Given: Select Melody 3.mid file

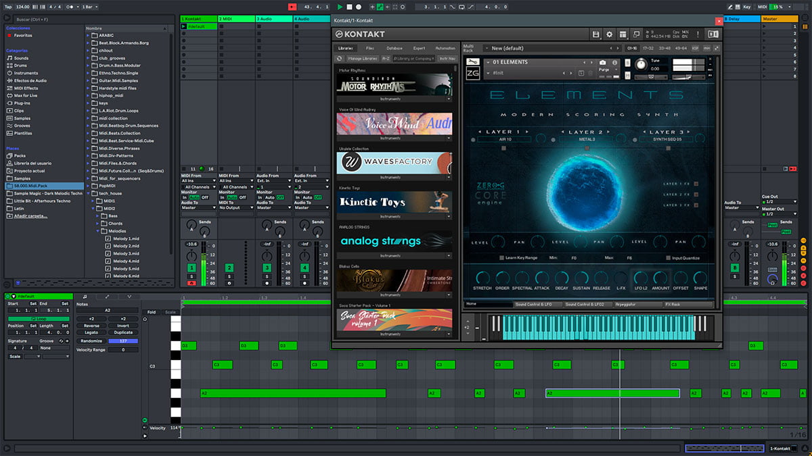Looking at the screenshot, I should tap(125, 253).
